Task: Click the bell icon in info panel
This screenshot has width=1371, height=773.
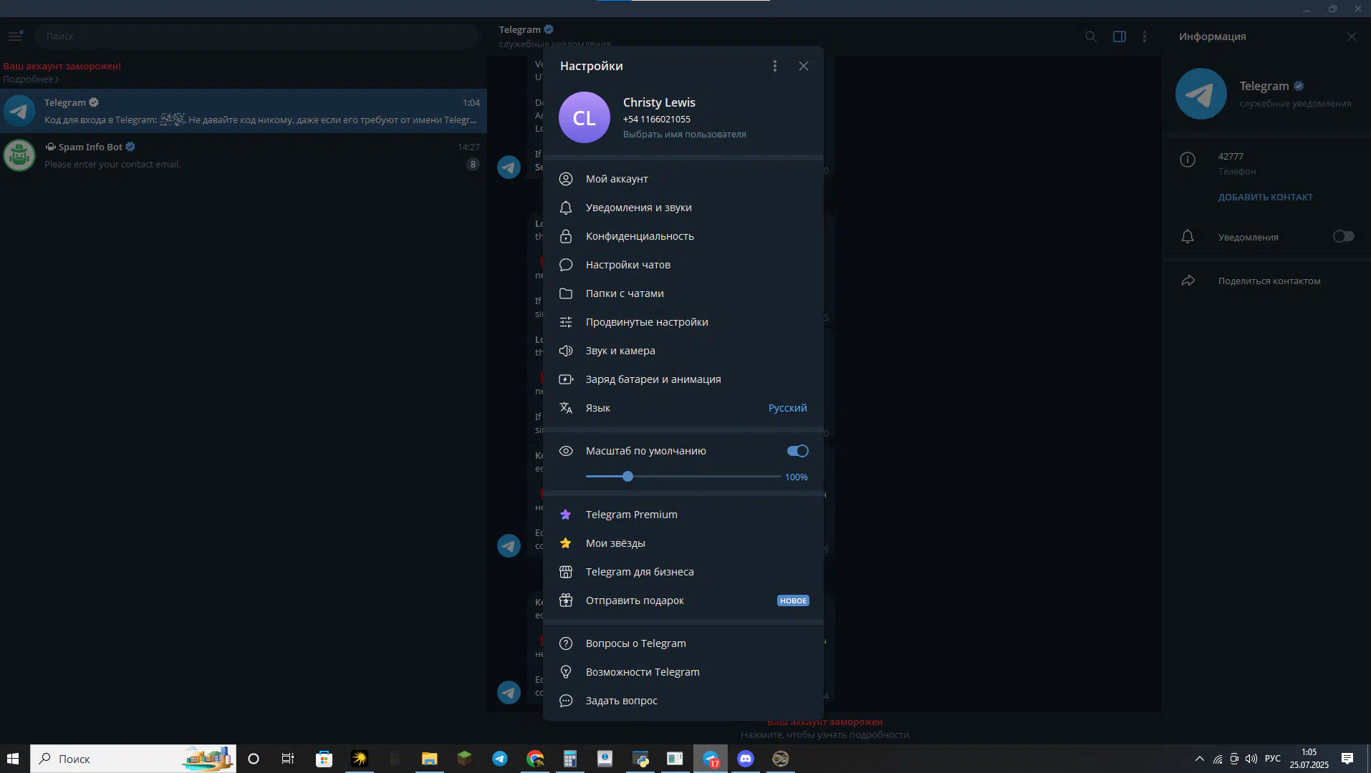Action: 1188,237
